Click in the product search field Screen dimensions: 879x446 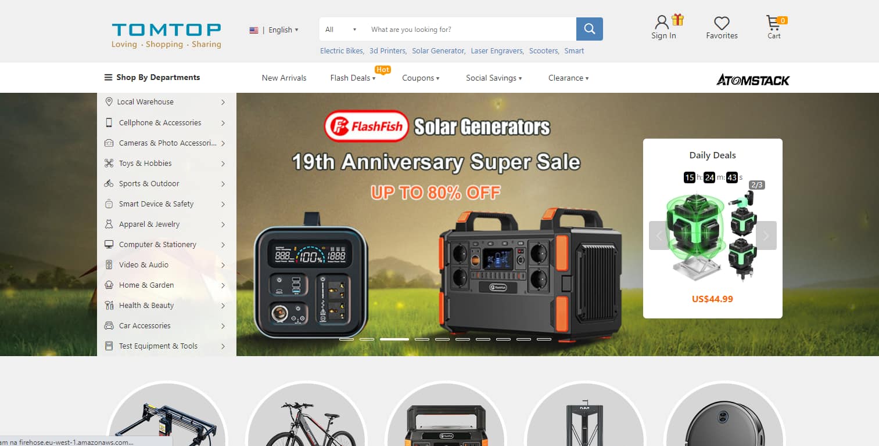tap(469, 30)
